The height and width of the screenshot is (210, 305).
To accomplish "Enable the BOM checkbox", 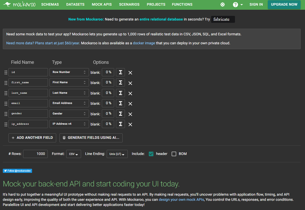I will pos(174,154).
